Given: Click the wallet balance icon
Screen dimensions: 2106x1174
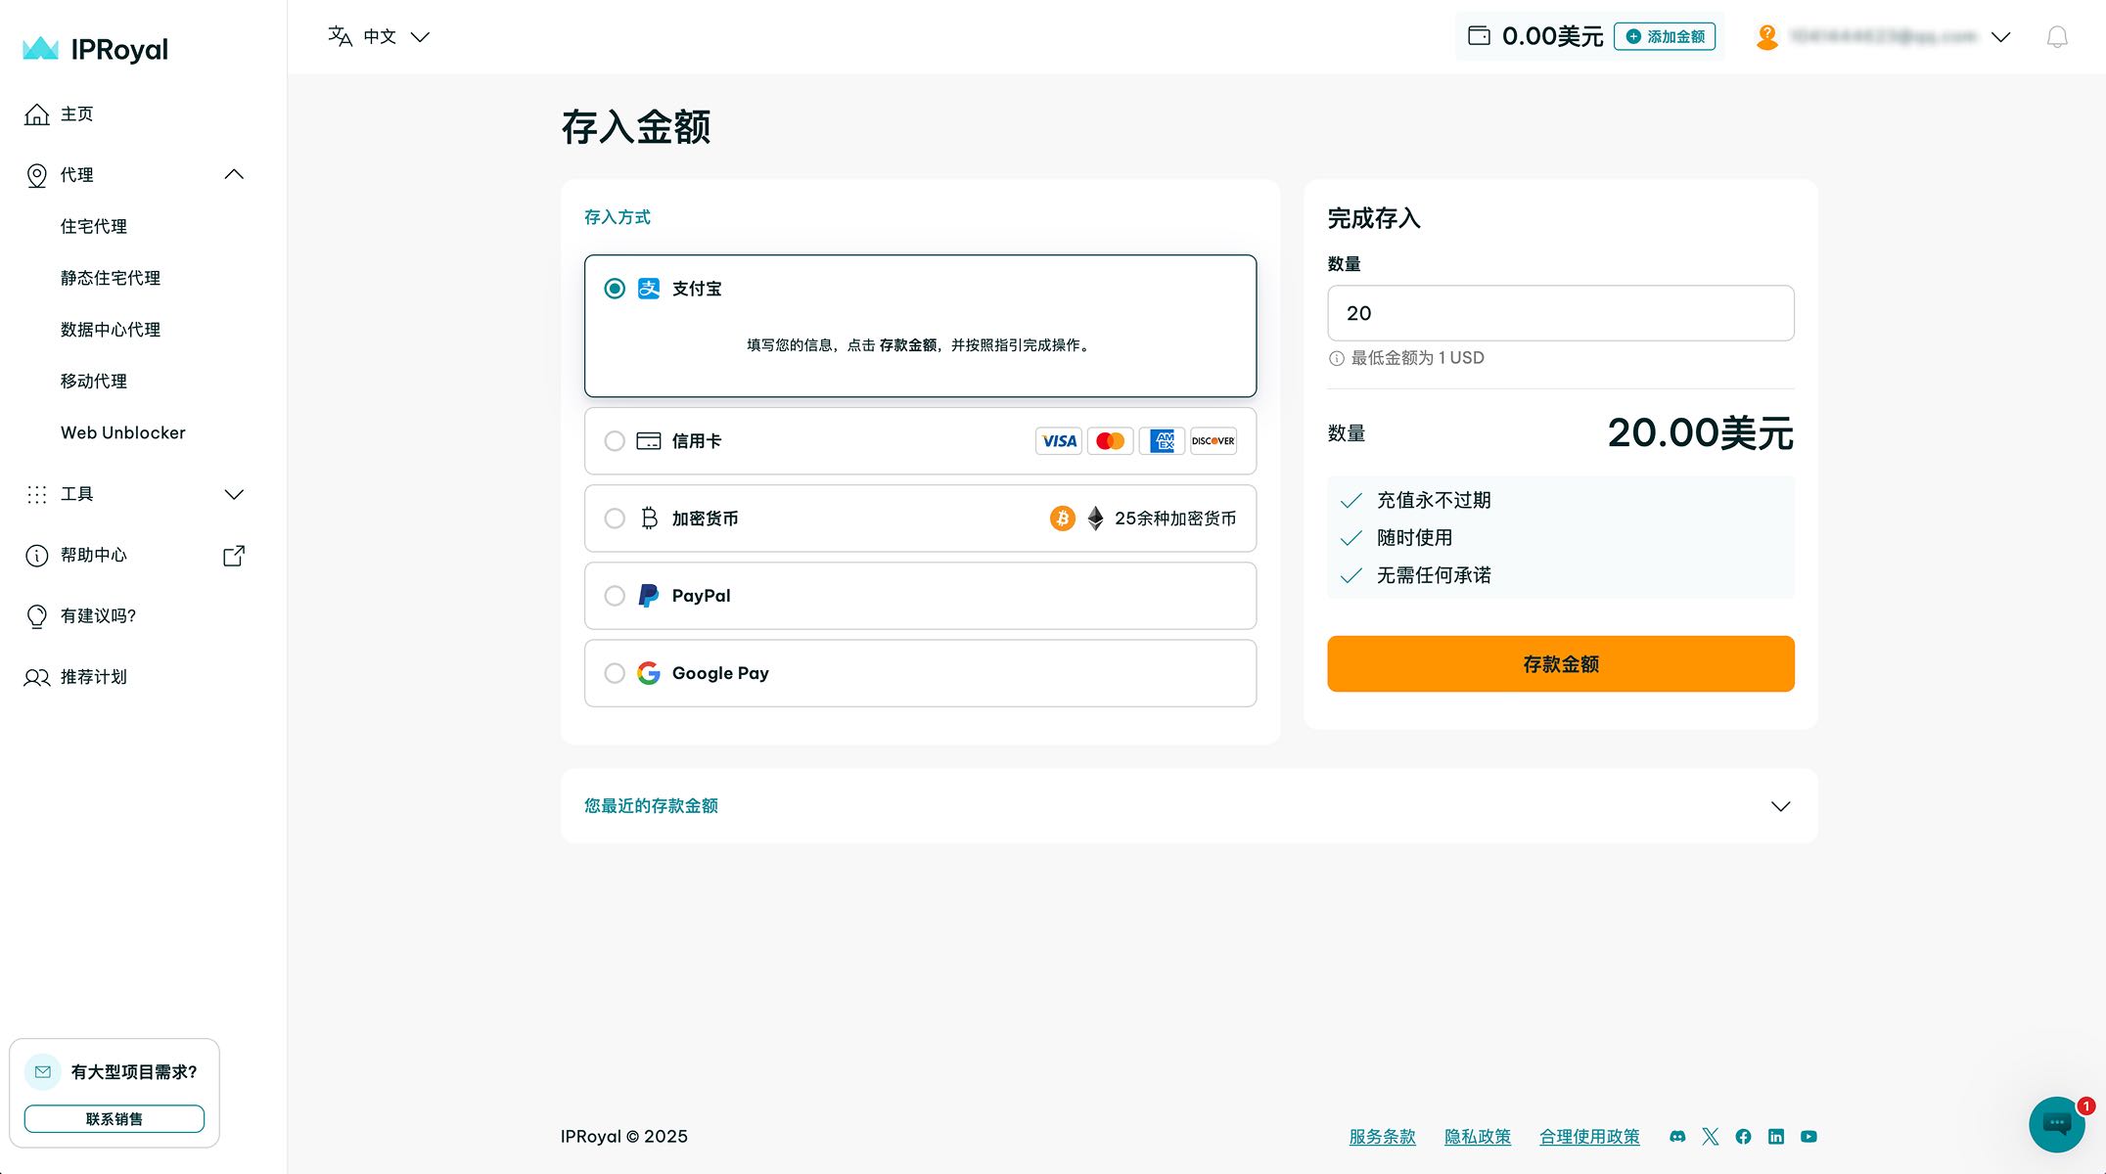Looking at the screenshot, I should point(1479,35).
